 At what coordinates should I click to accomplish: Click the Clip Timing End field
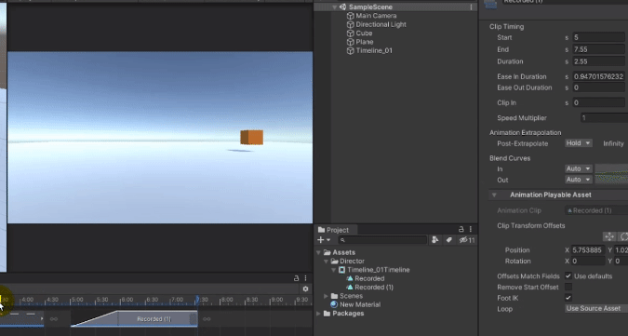pyautogui.click(x=598, y=49)
